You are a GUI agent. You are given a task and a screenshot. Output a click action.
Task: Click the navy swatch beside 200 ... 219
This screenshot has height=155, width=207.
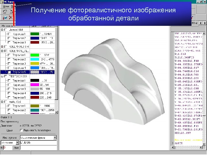click(x=35, y=93)
